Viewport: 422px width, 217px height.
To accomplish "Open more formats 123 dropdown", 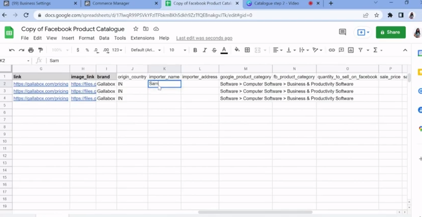I will 117,50.
